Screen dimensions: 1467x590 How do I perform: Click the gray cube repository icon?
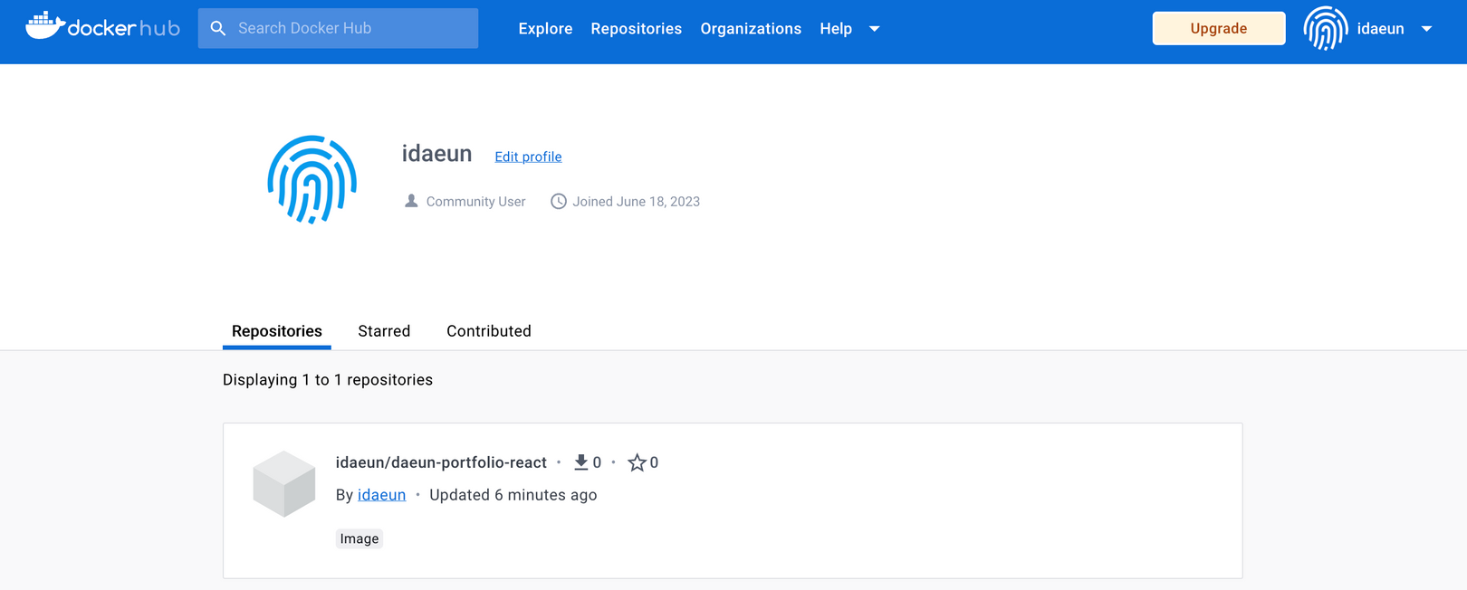tap(284, 484)
